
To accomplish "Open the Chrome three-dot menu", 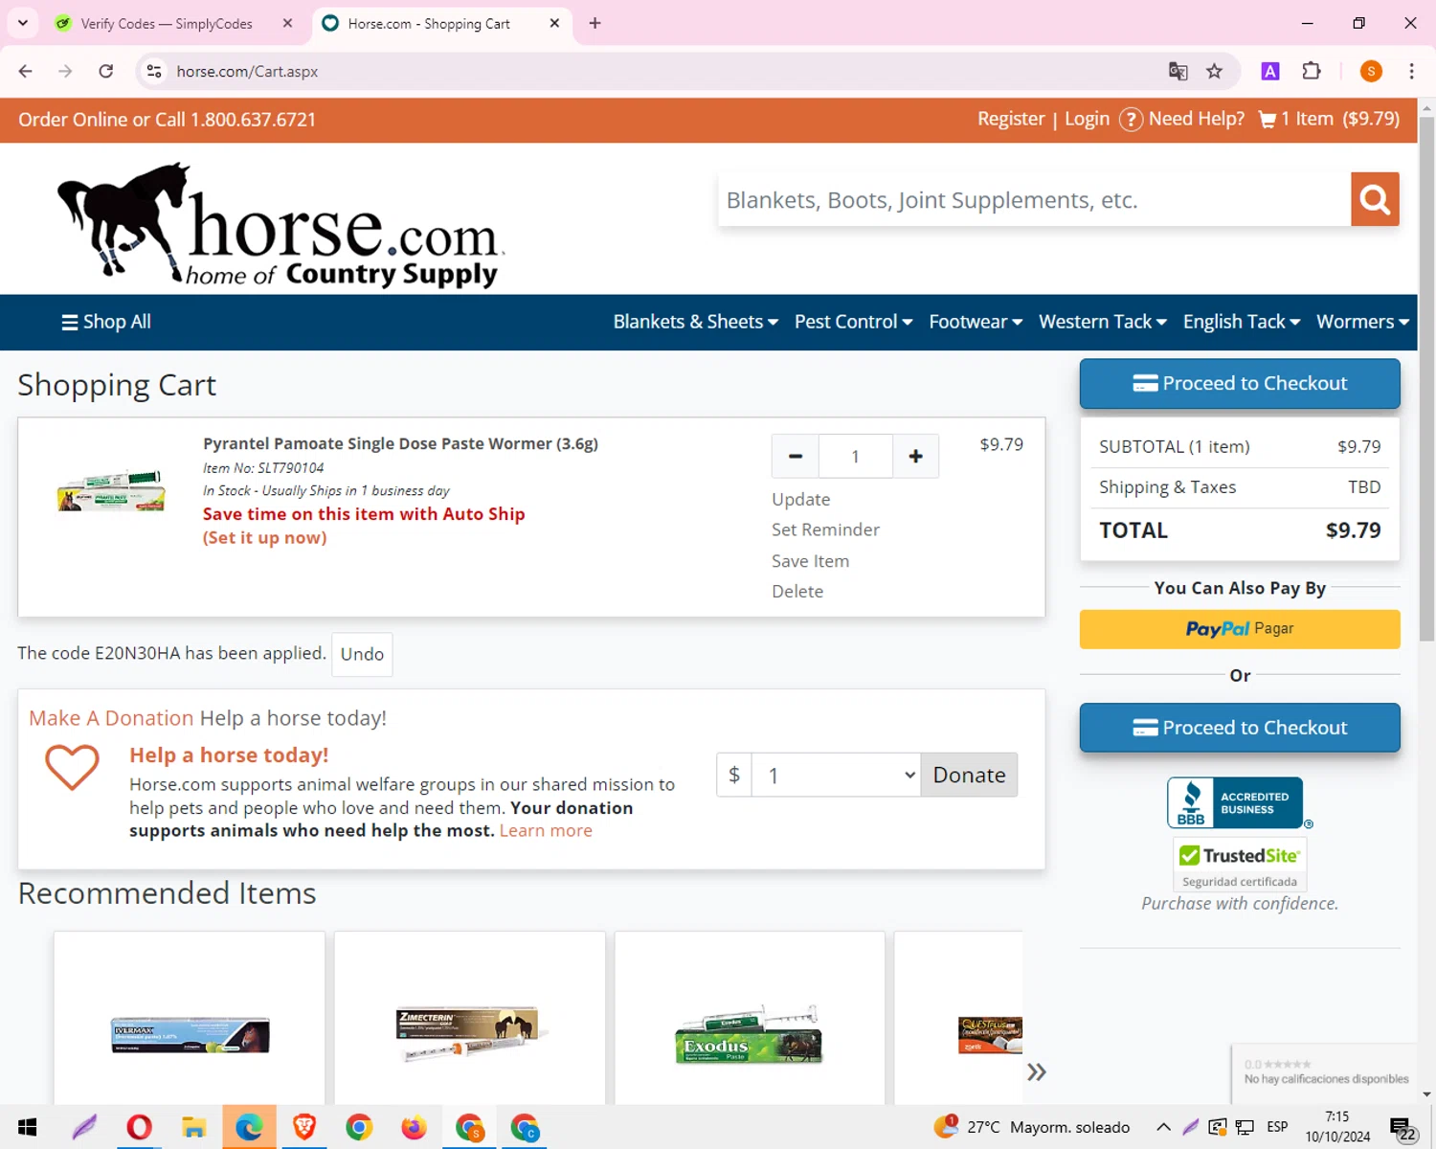I will 1411,71.
